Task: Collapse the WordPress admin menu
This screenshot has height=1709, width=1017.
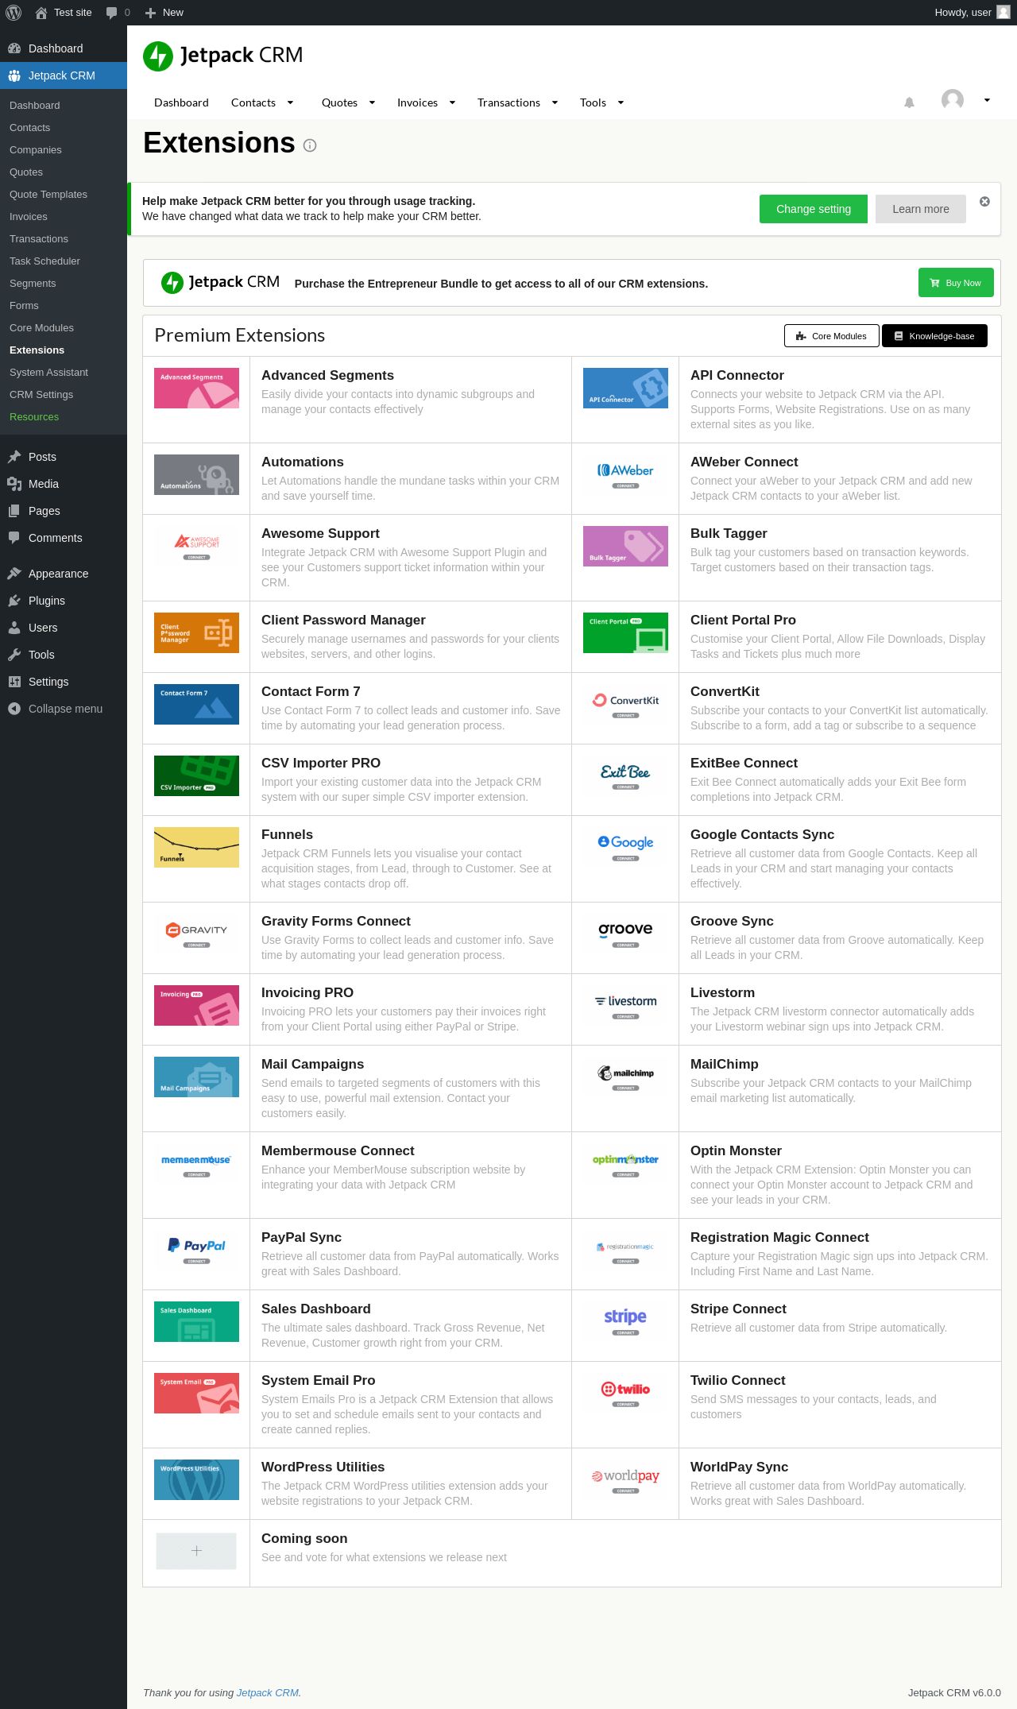Action: point(64,709)
